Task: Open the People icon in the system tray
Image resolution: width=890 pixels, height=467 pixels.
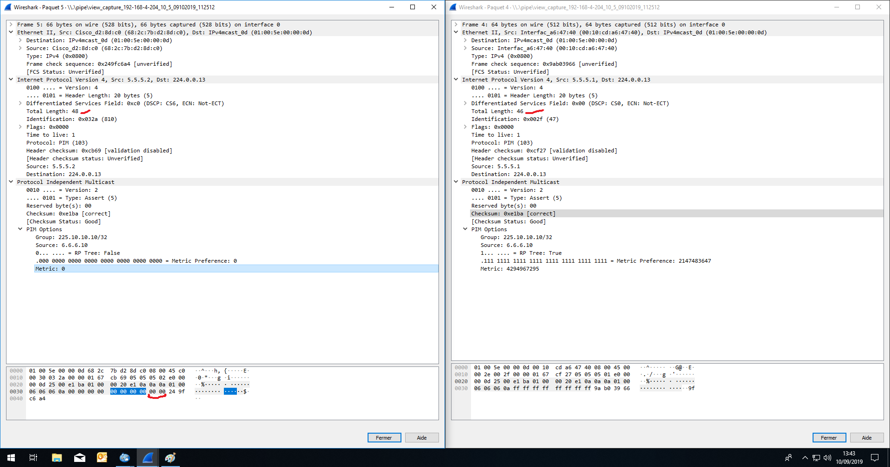Action: coord(788,458)
